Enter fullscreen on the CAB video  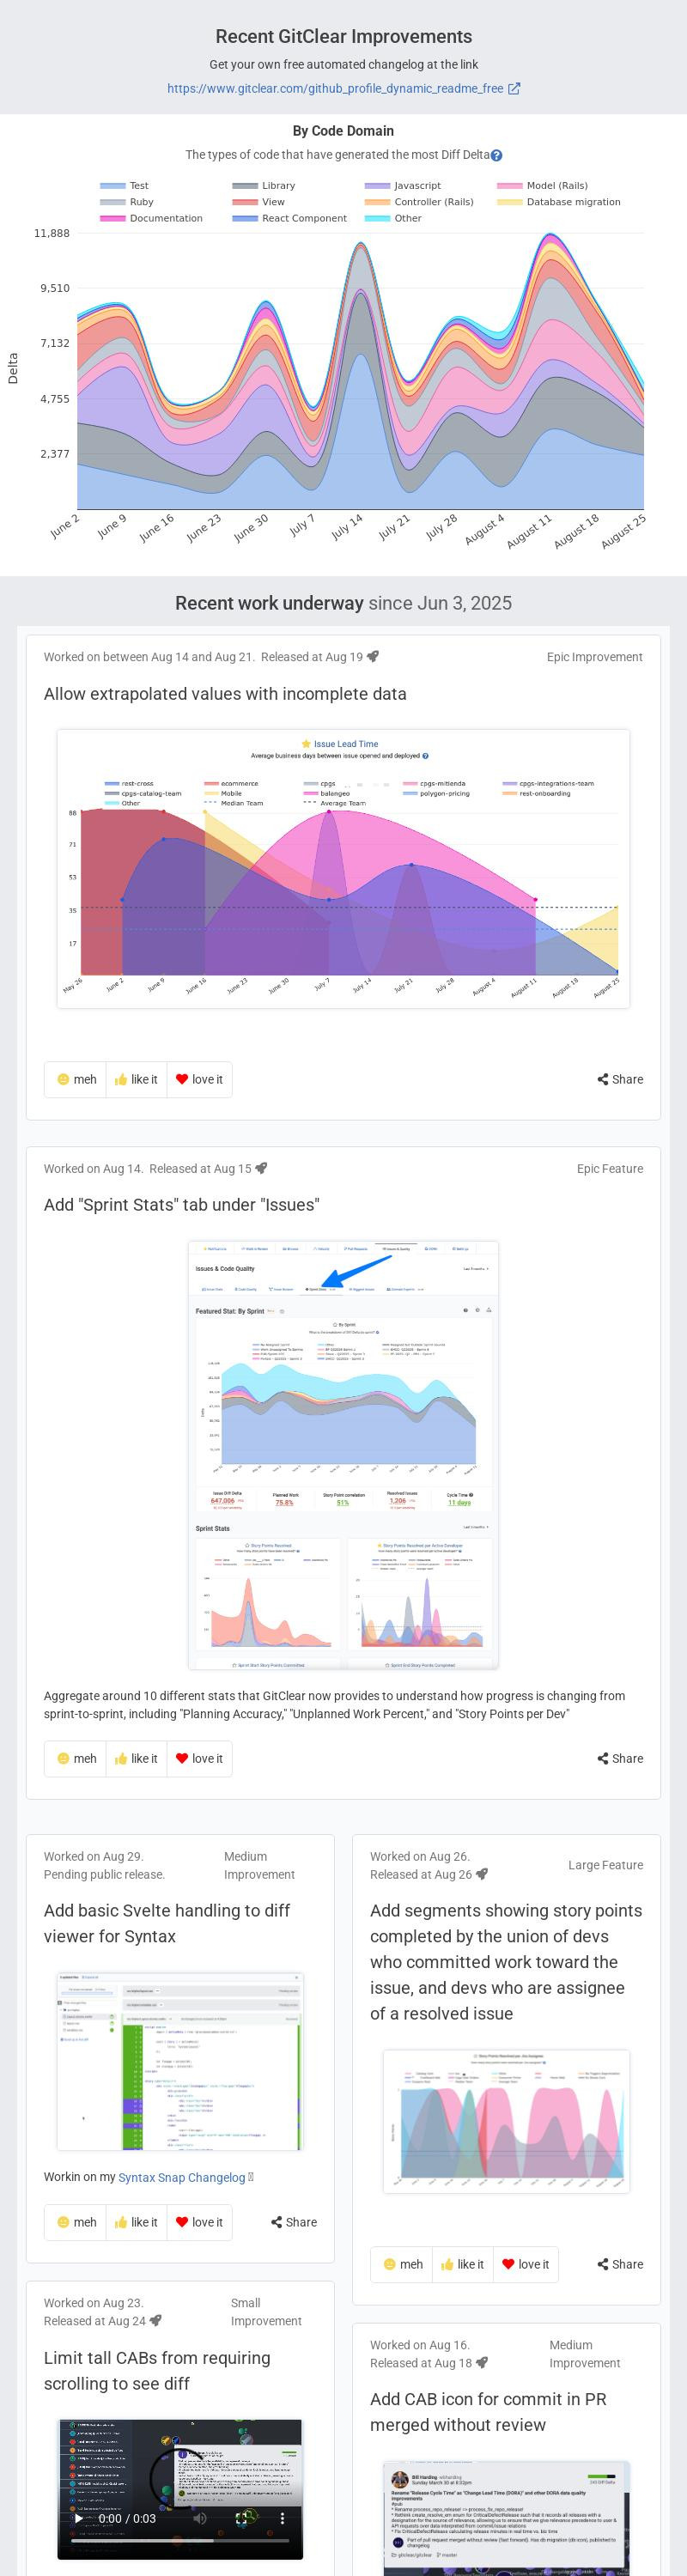tap(242, 2518)
